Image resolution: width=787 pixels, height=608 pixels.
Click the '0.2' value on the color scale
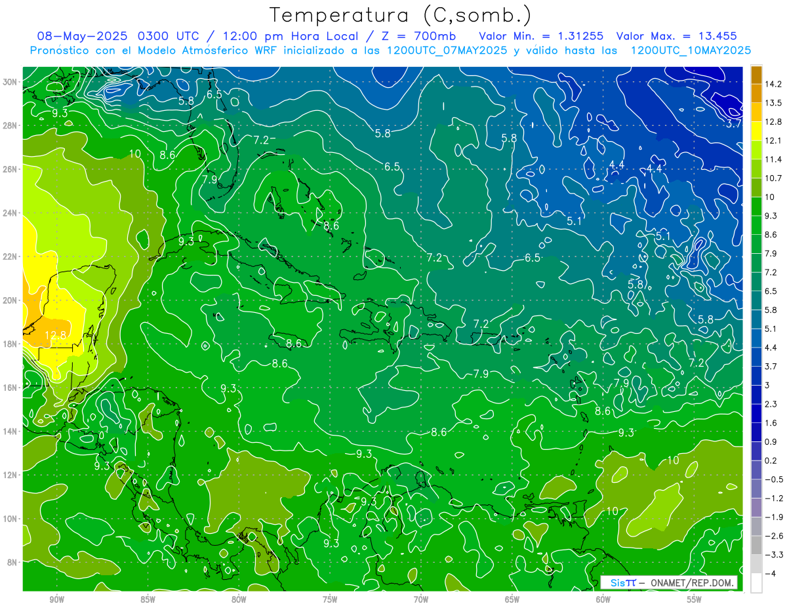[771, 460]
